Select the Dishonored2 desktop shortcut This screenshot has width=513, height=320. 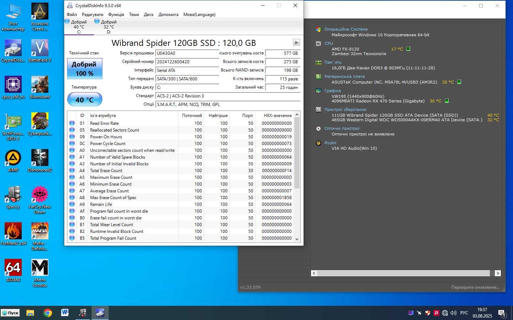[40, 160]
